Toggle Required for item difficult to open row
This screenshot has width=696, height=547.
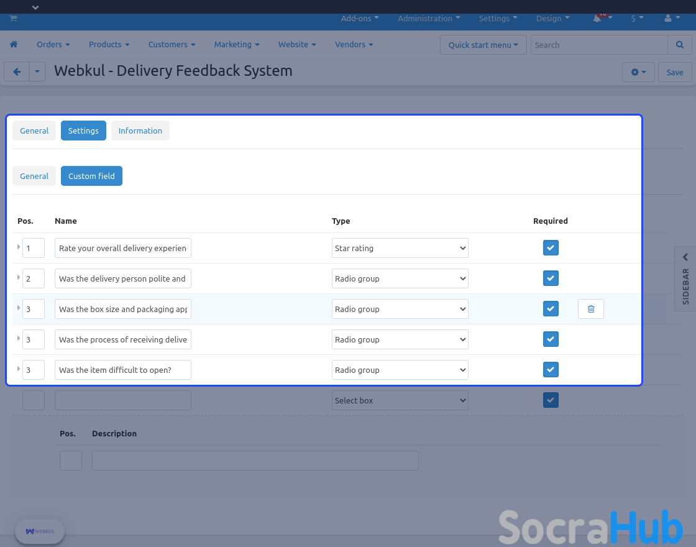point(551,369)
